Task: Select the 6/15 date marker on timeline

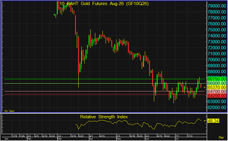Action: coord(160,136)
